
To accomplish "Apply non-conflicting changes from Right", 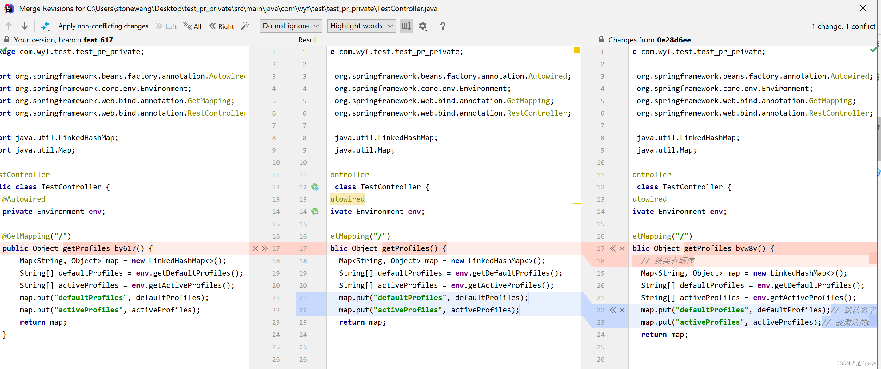I will coord(221,26).
